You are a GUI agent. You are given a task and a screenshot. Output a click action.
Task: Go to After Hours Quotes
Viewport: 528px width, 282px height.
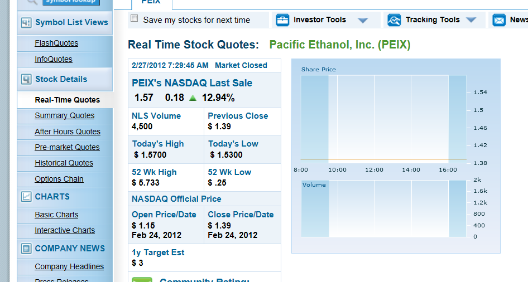click(68, 132)
